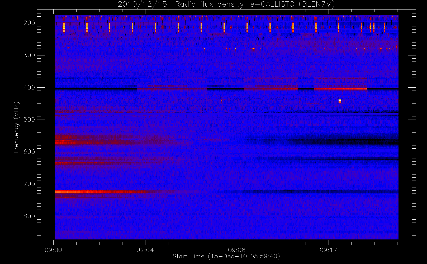Image resolution: width=427 pixels, height=264 pixels.
Task: Click the 200 frequency tick label
Action: 29,23
